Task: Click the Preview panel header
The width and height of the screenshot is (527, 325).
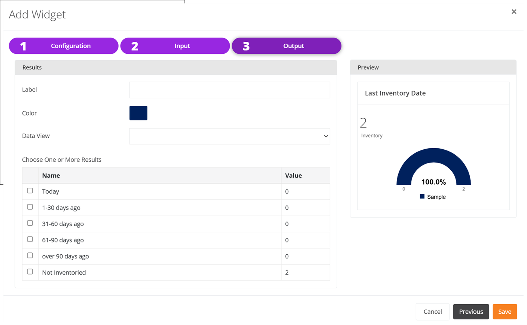Action: 433,68
